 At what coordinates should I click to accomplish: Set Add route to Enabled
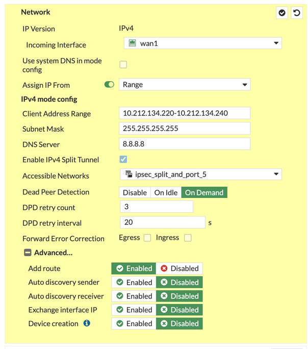pos(134,268)
